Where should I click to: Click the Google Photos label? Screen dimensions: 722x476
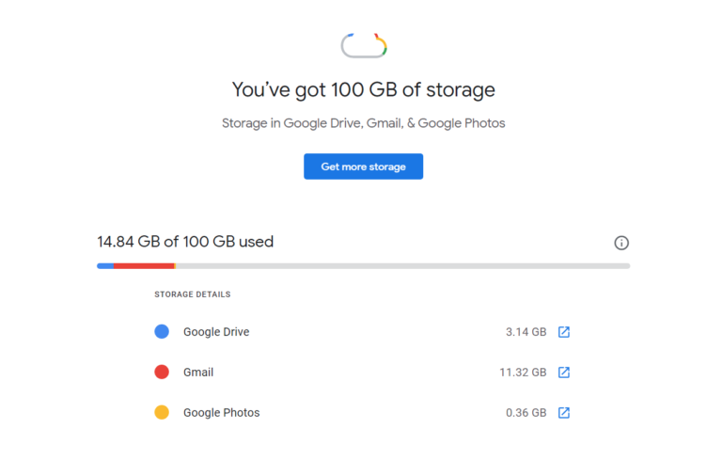point(221,413)
